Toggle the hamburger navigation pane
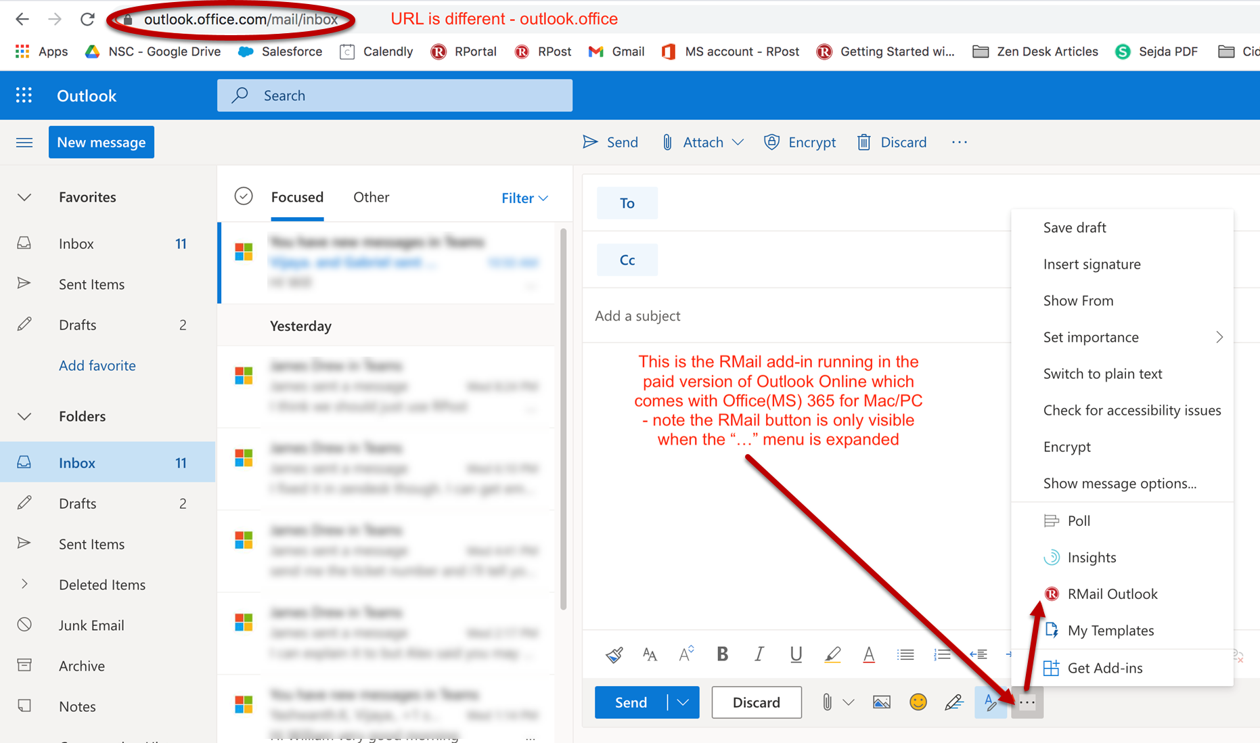 coord(24,142)
